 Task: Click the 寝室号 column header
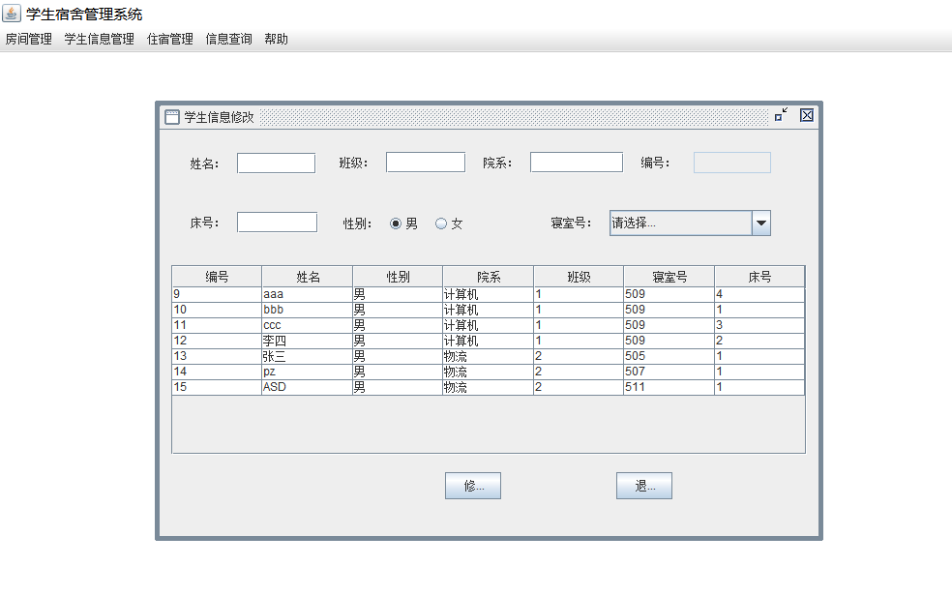pos(669,277)
